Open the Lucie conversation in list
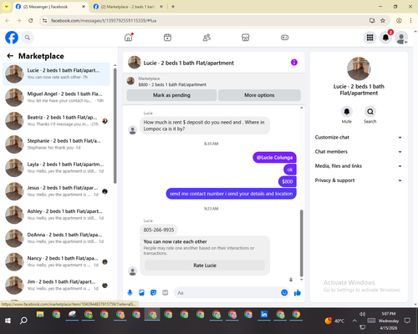This screenshot has width=418, height=334. pos(56,74)
